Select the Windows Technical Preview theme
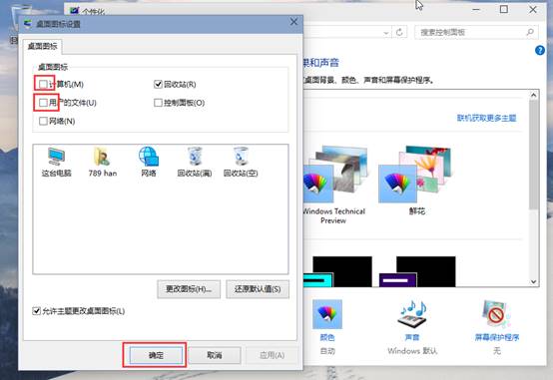 pyautogui.click(x=334, y=186)
